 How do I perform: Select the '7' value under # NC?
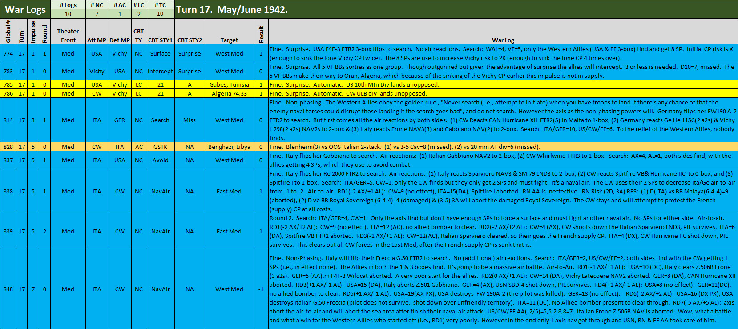pos(97,14)
